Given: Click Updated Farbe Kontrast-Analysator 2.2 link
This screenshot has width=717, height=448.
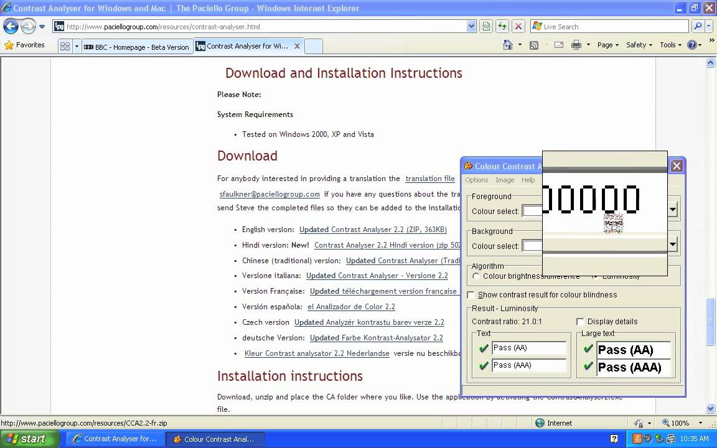Looking at the screenshot, I should 377,338.
